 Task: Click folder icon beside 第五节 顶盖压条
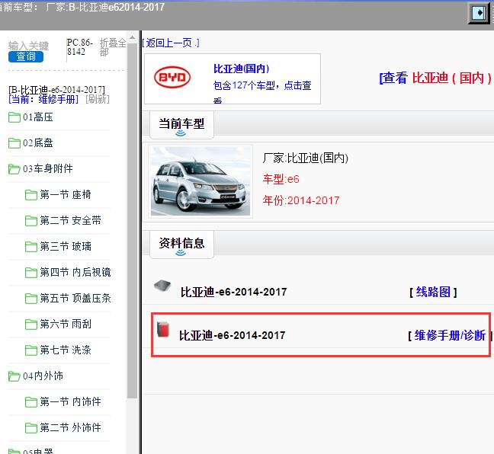(30, 298)
